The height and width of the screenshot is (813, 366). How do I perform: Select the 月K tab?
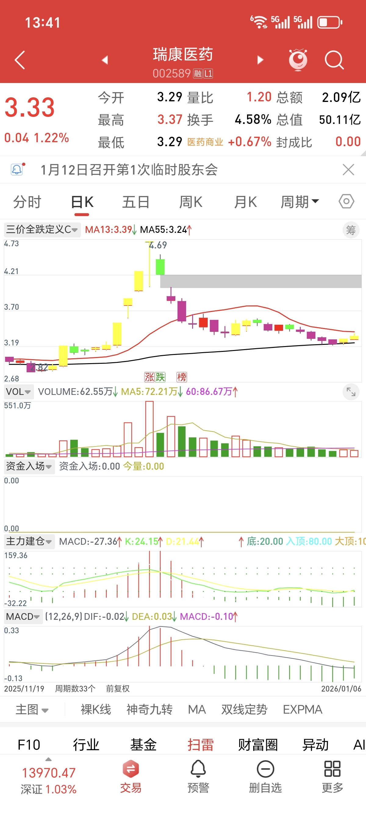tap(246, 202)
